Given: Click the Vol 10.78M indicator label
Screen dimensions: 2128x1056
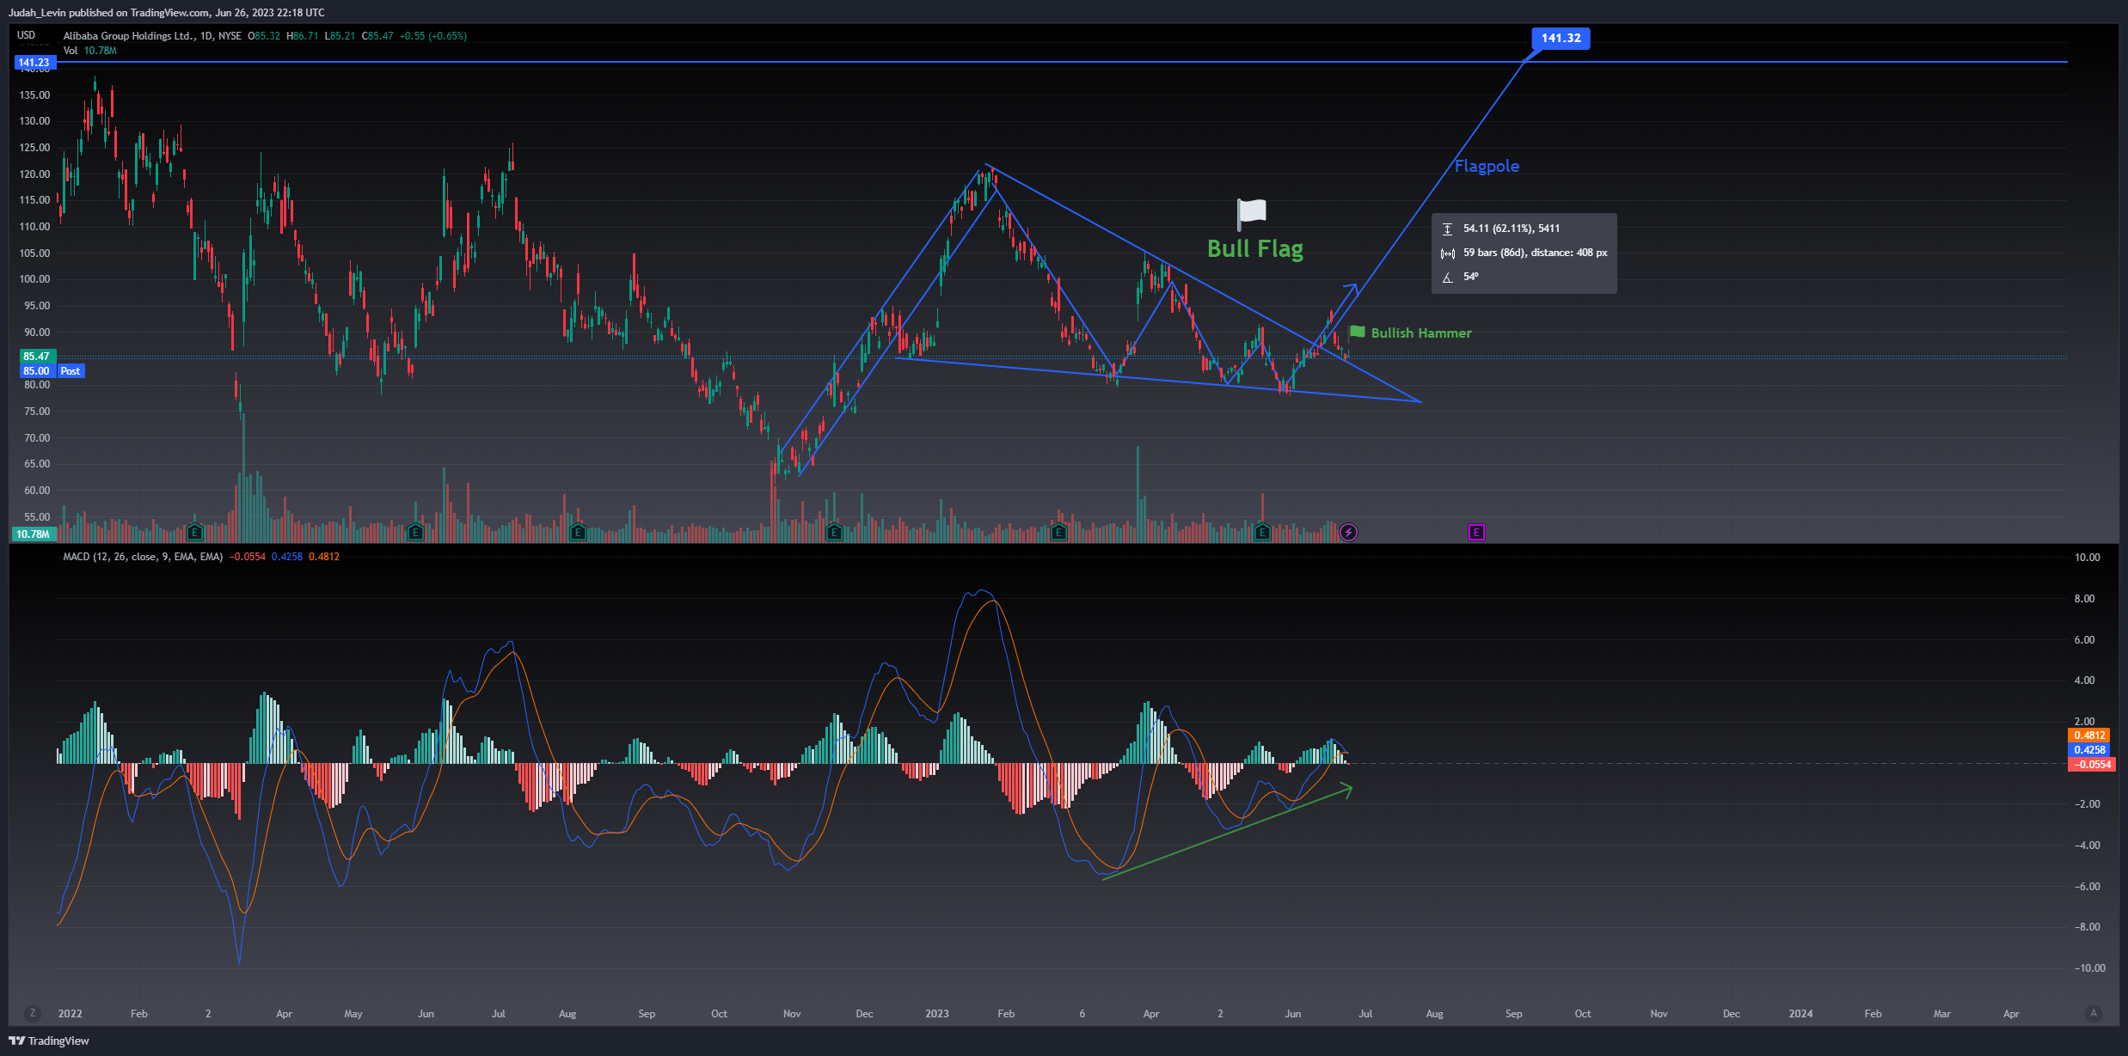Looking at the screenshot, I should pyautogui.click(x=90, y=51).
